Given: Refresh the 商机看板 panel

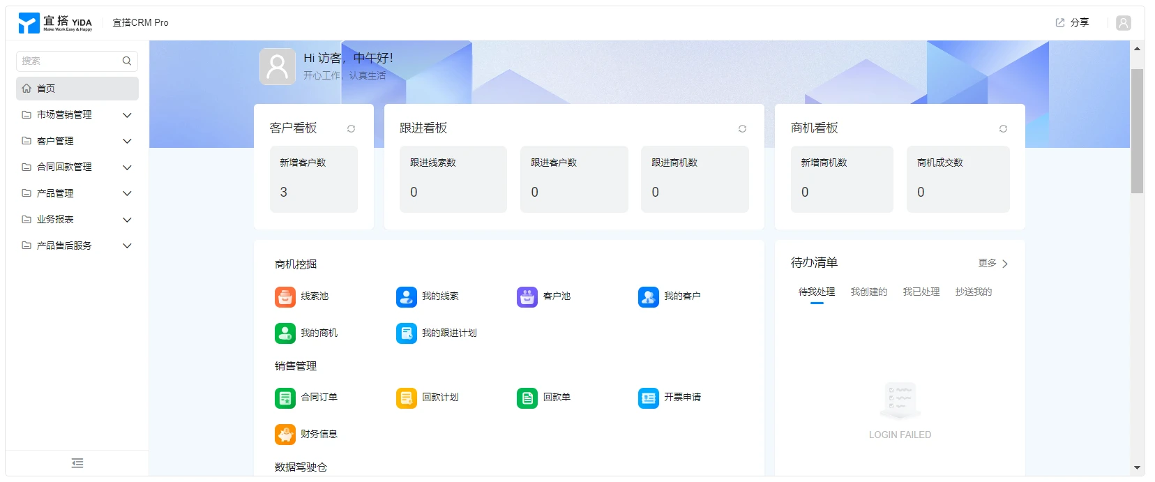Looking at the screenshot, I should tap(1004, 129).
